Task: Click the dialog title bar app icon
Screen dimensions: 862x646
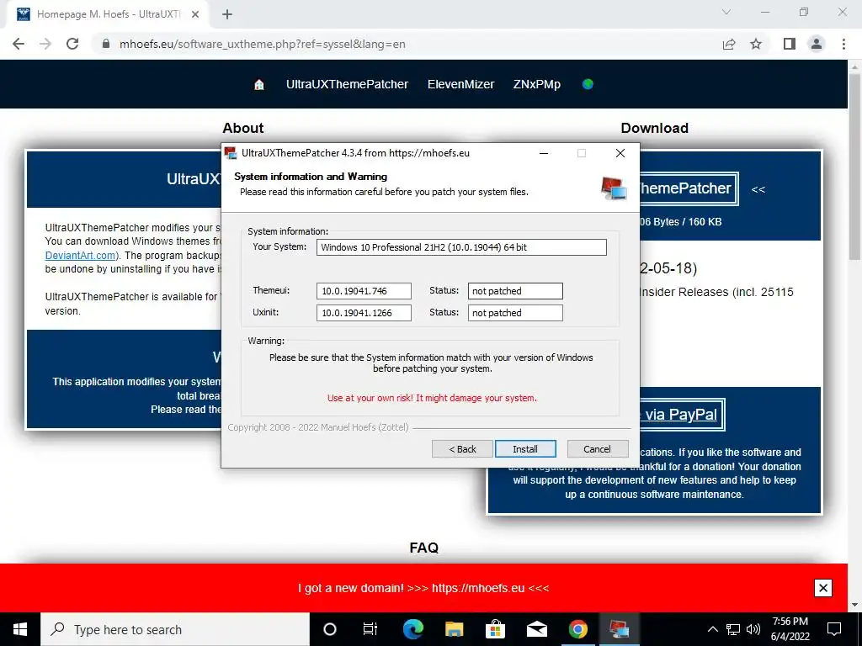Action: coord(231,153)
